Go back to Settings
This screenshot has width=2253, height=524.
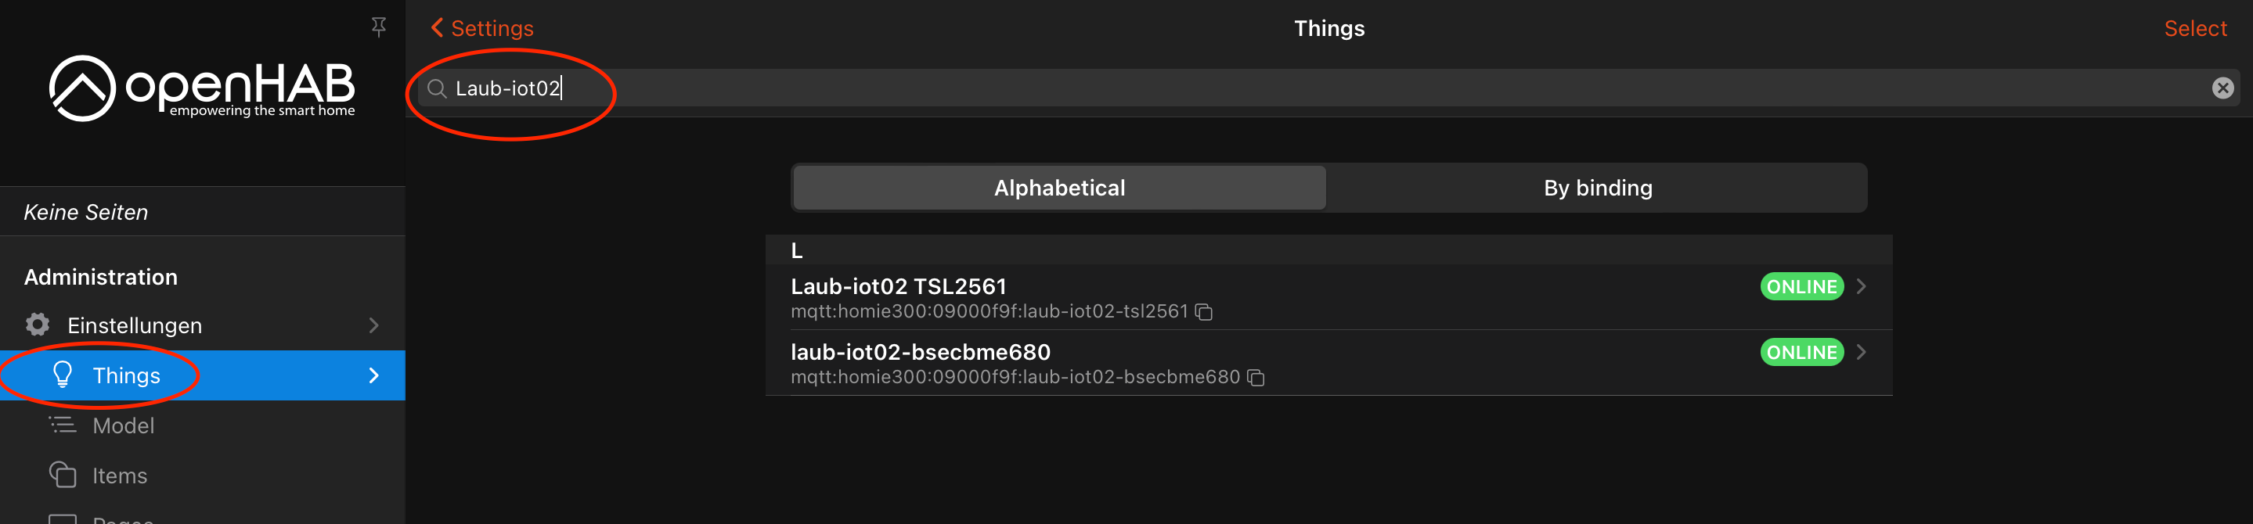click(x=482, y=28)
